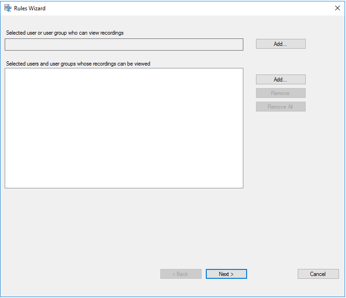Click the Rules Wizard title bar icon

[8, 8]
